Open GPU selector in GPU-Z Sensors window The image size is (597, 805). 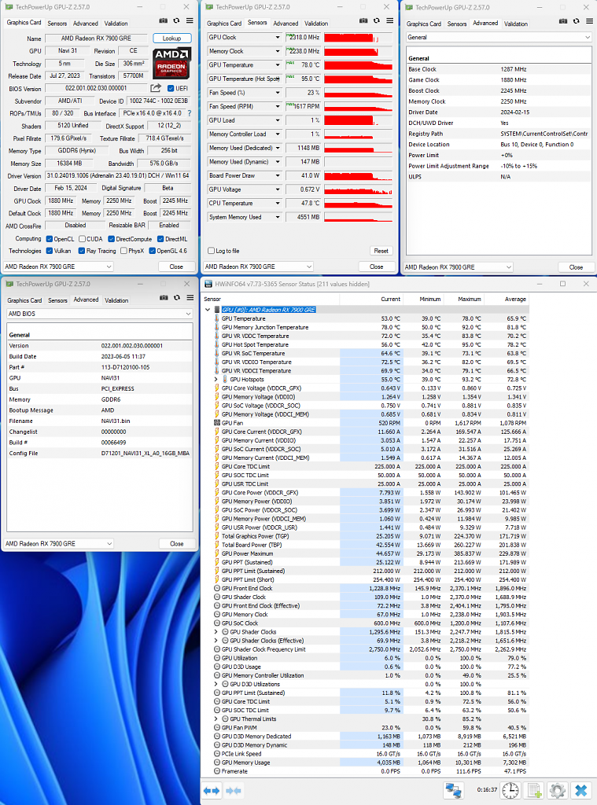click(x=259, y=266)
